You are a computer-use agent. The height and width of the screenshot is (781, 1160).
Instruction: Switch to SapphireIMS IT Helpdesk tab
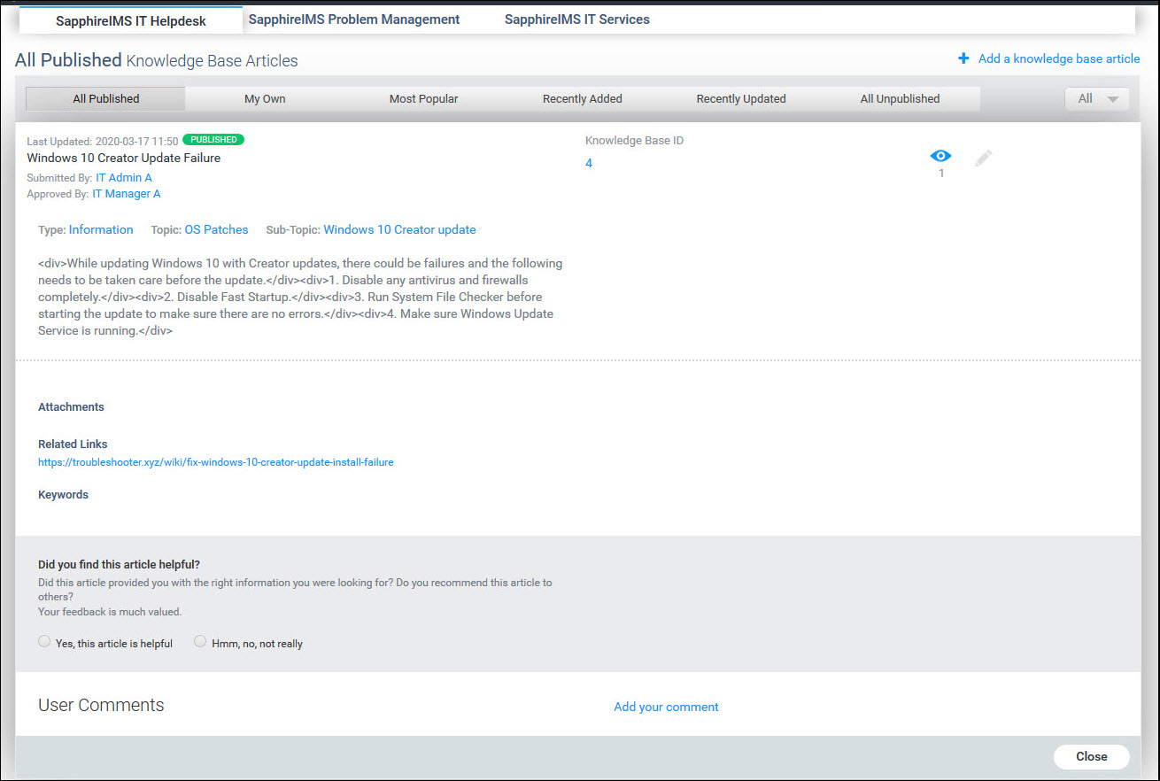tap(131, 20)
